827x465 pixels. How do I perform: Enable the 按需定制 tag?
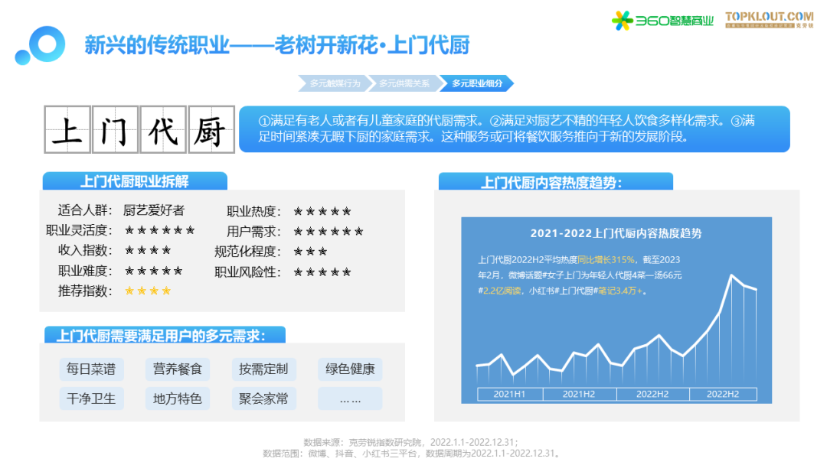point(264,369)
